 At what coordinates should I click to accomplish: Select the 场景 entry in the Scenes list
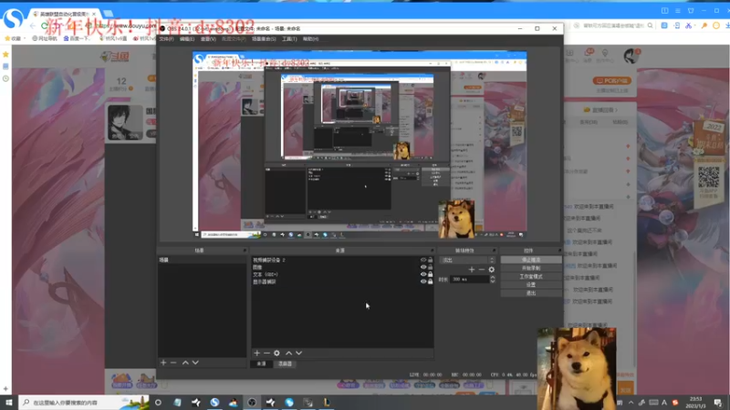[202, 260]
